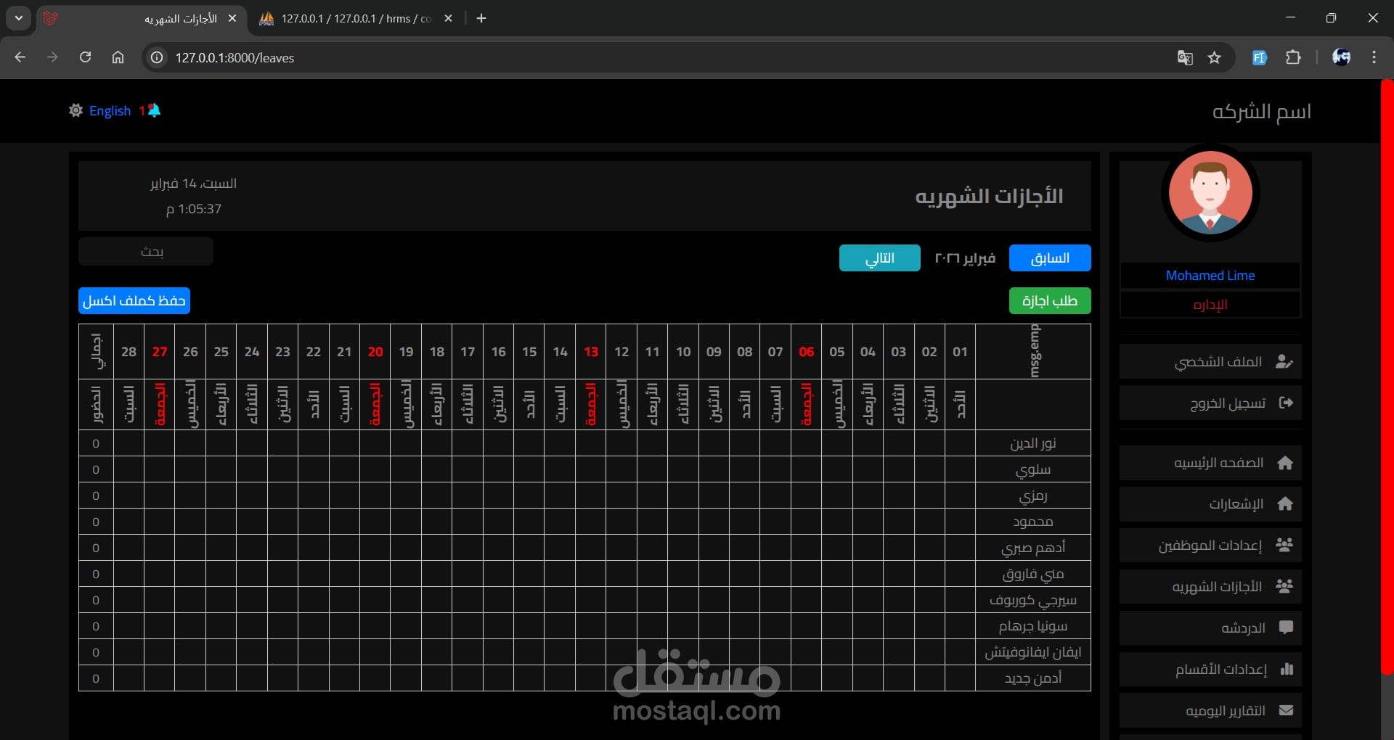Screen dimensions: 1394x740
Task: Click the إعدادات الأقسام chart icon
Action: click(1287, 669)
